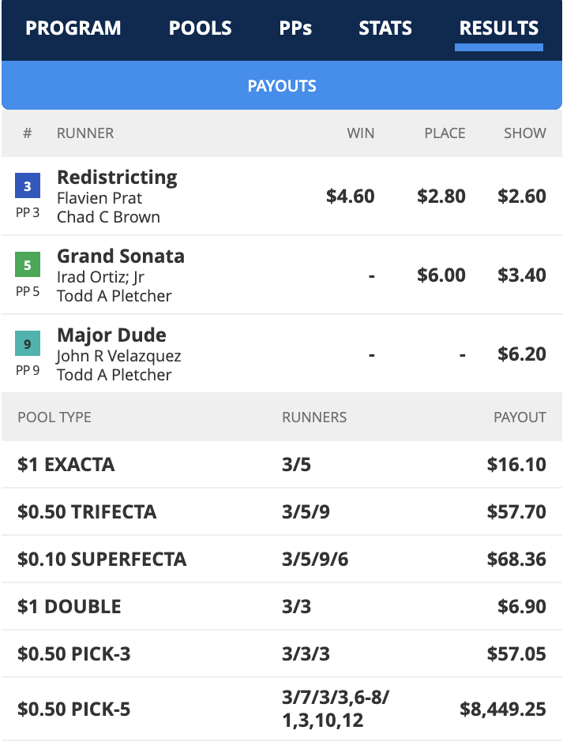Click the blue number 3 saddle cloth icon

pos(27,183)
